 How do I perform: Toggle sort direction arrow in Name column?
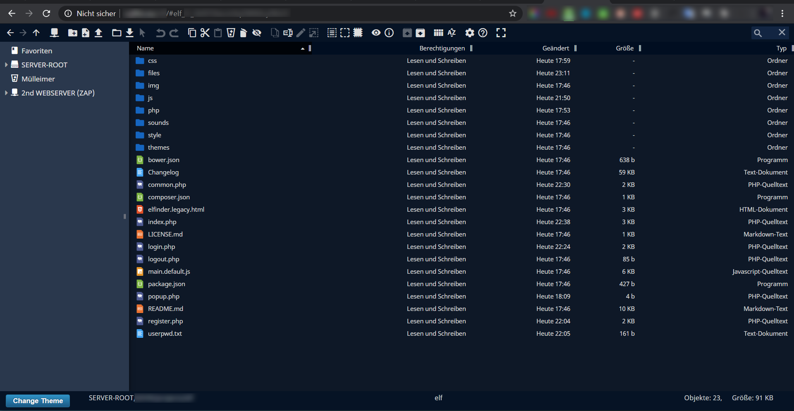(x=303, y=48)
